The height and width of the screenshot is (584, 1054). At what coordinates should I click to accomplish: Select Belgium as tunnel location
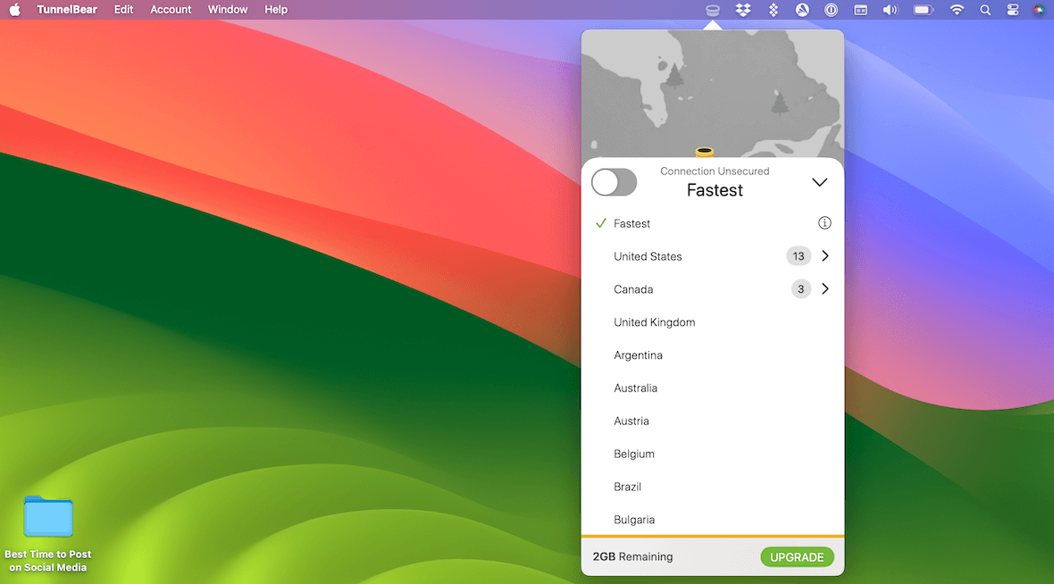point(713,454)
